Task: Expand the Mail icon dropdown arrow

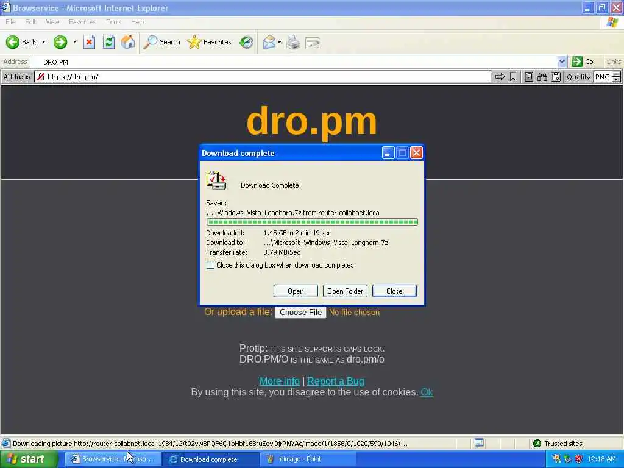Action: (x=279, y=42)
